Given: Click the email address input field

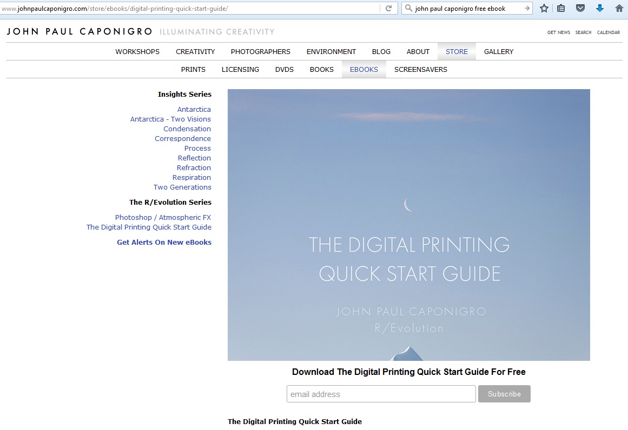Looking at the screenshot, I should click(x=381, y=394).
